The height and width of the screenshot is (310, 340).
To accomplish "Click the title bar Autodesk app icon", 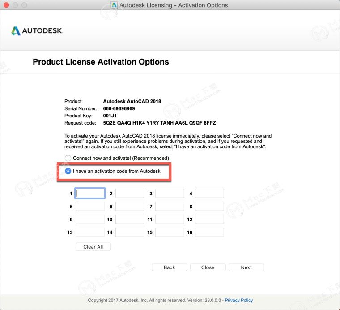I will pos(114,5).
